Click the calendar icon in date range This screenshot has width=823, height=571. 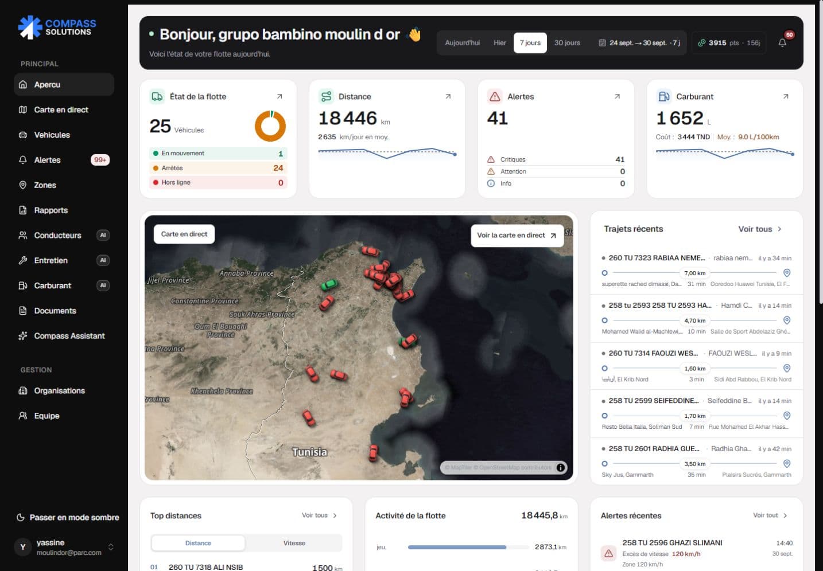(x=602, y=43)
